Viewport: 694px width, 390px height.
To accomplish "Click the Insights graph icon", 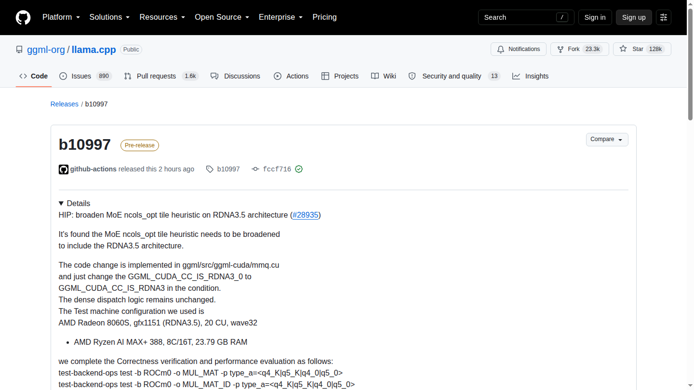I will [x=516, y=76].
